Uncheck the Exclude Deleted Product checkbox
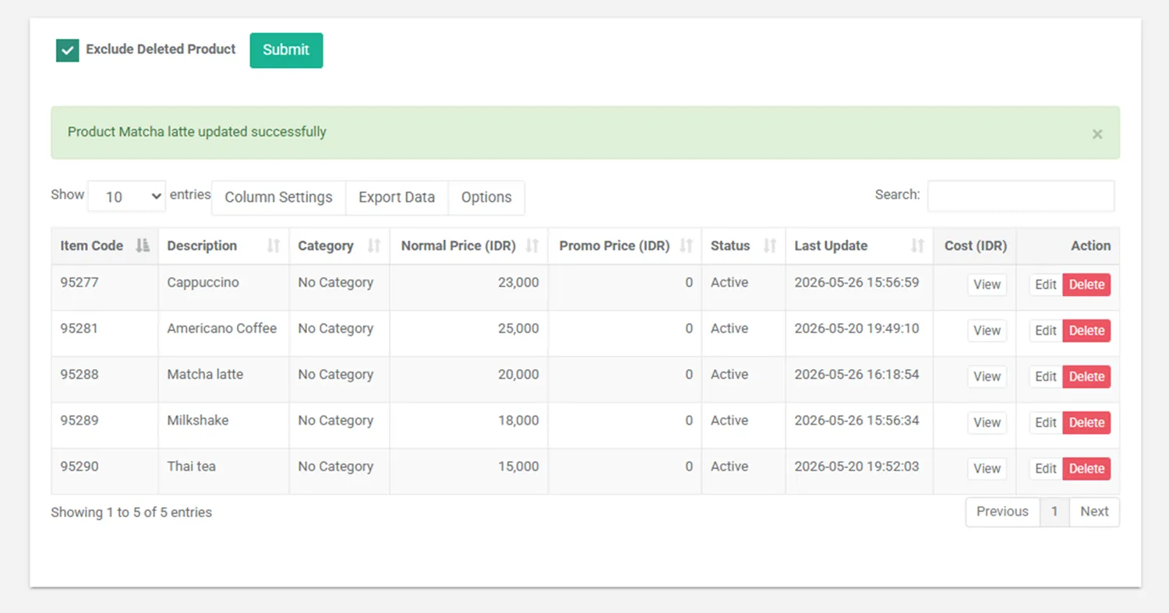This screenshot has width=1169, height=613. tap(68, 51)
